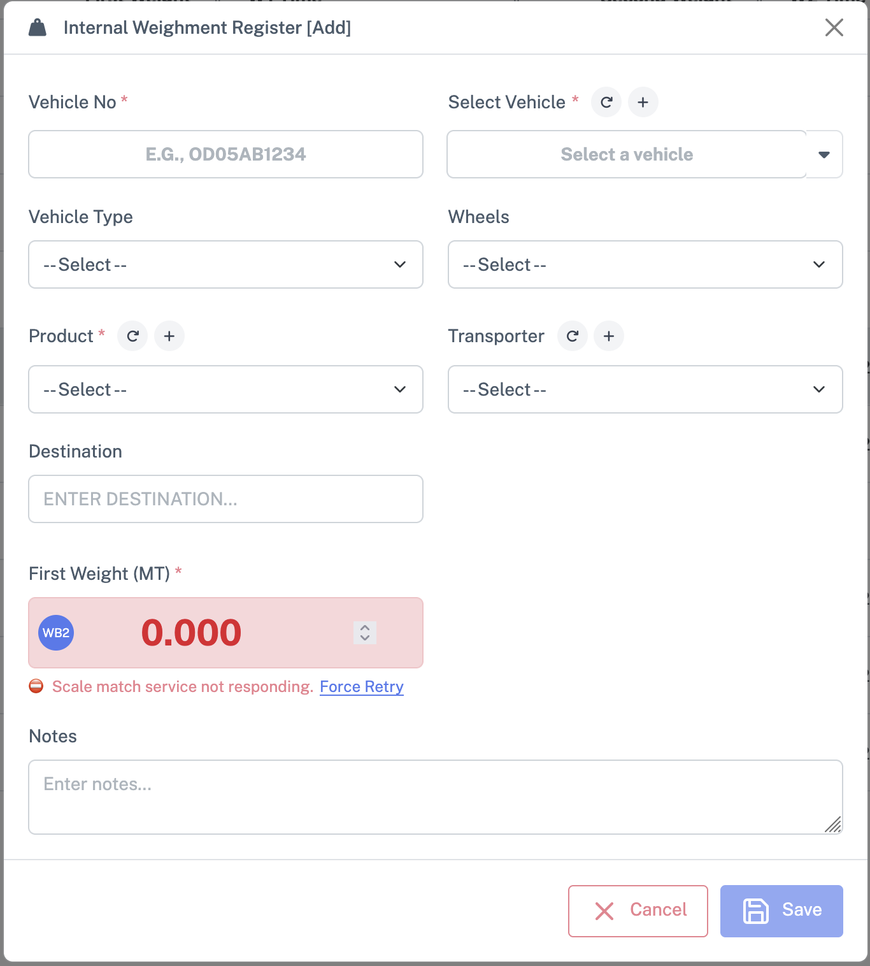Focus the Vehicle No input field
The width and height of the screenshot is (870, 966).
225,154
